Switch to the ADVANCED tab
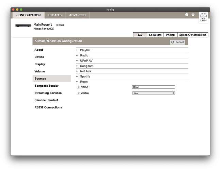Image resolution: width=221 pixels, height=170 pixels. click(77, 15)
